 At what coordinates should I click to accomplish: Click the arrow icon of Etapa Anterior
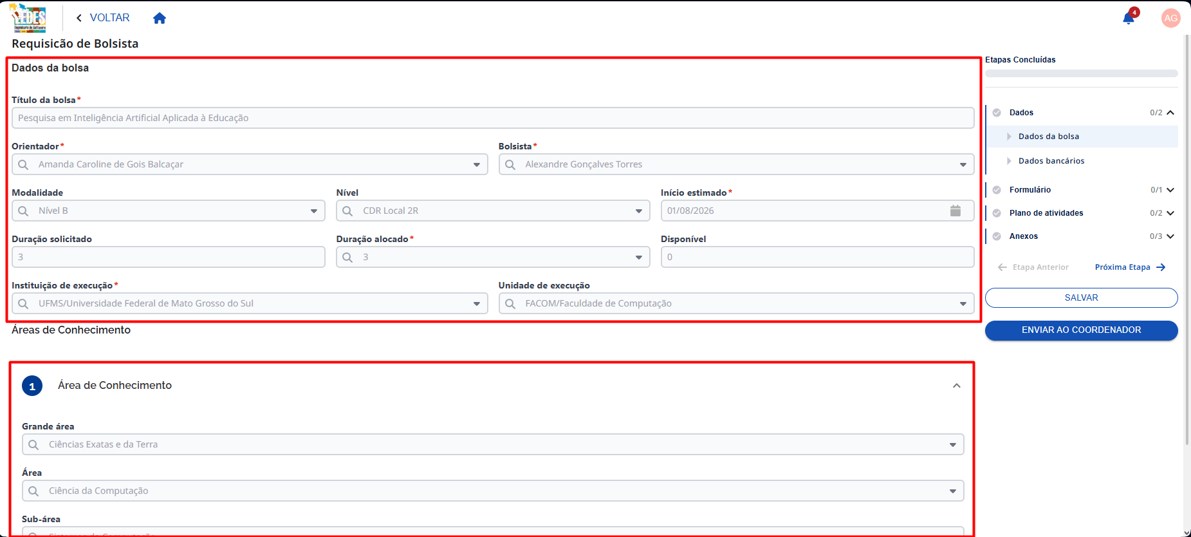pos(1002,267)
